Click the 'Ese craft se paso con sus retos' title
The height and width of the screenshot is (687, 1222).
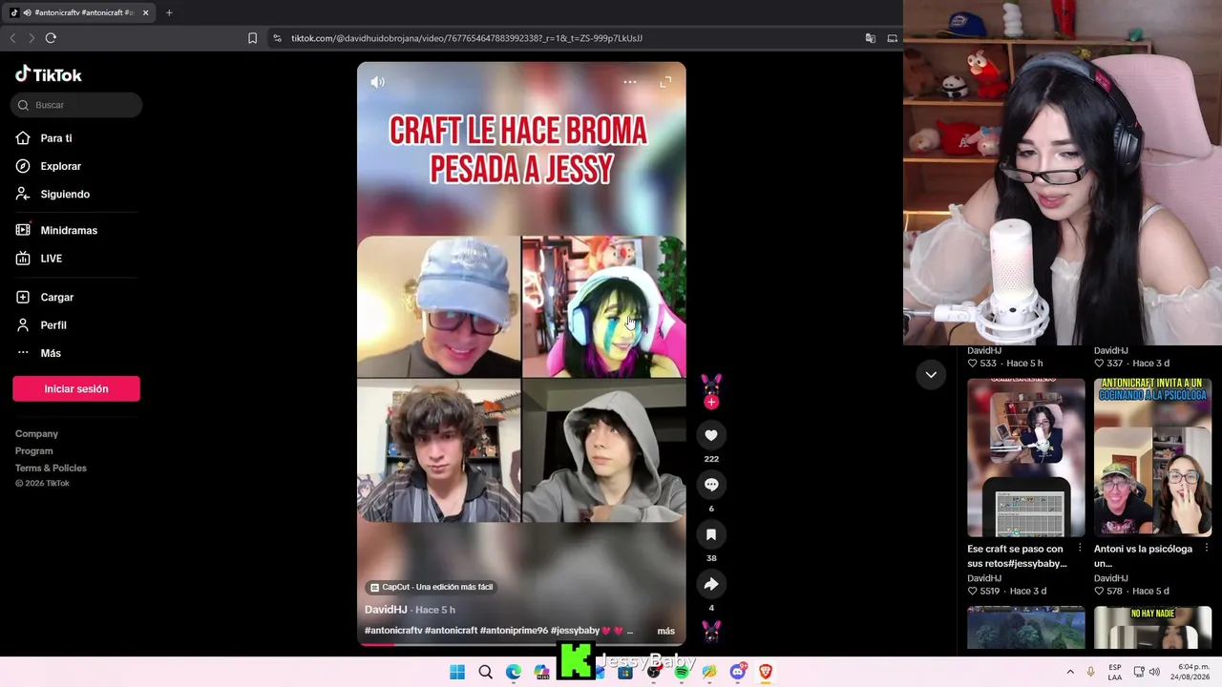click(x=1017, y=556)
